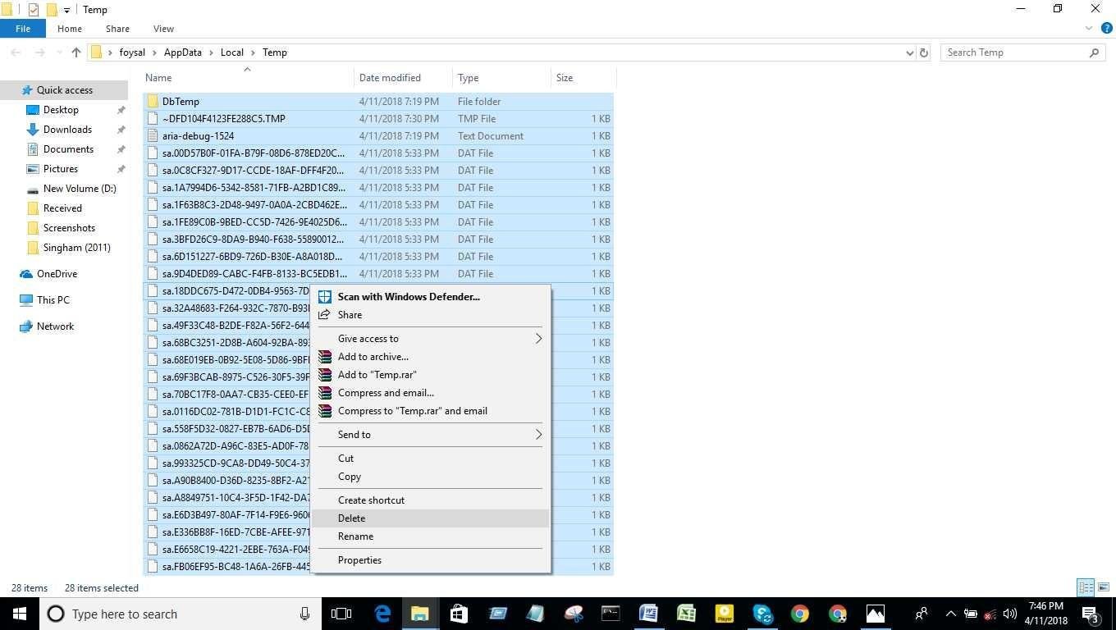Expand the Send to submenu arrow
Viewport: 1116px width, 630px height.
click(x=538, y=435)
